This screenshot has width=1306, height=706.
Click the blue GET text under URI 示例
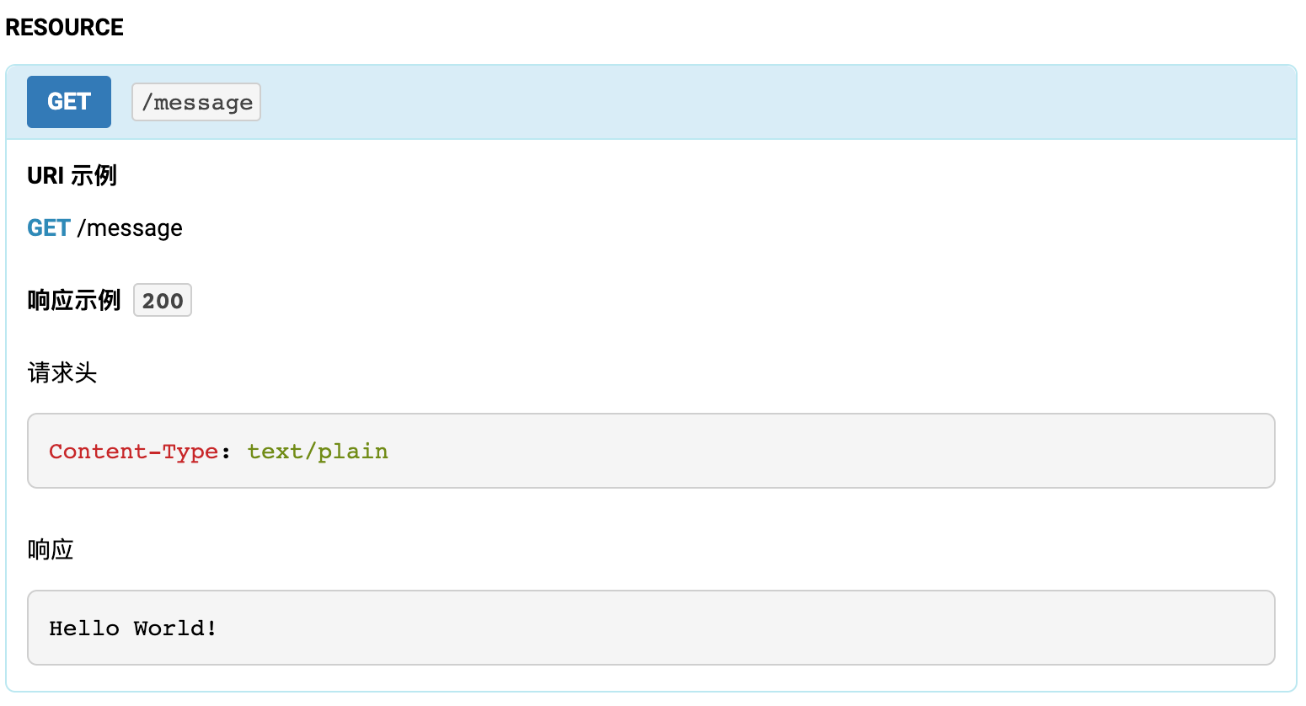(x=48, y=228)
